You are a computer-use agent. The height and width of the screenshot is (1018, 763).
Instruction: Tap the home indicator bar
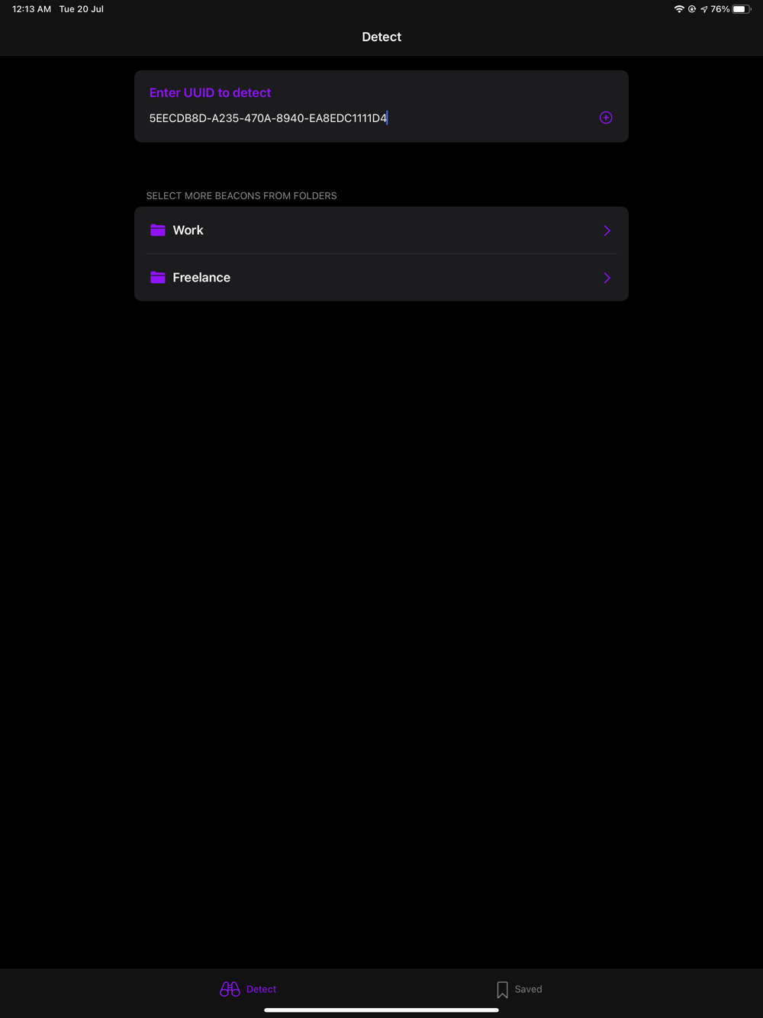pos(381,1010)
